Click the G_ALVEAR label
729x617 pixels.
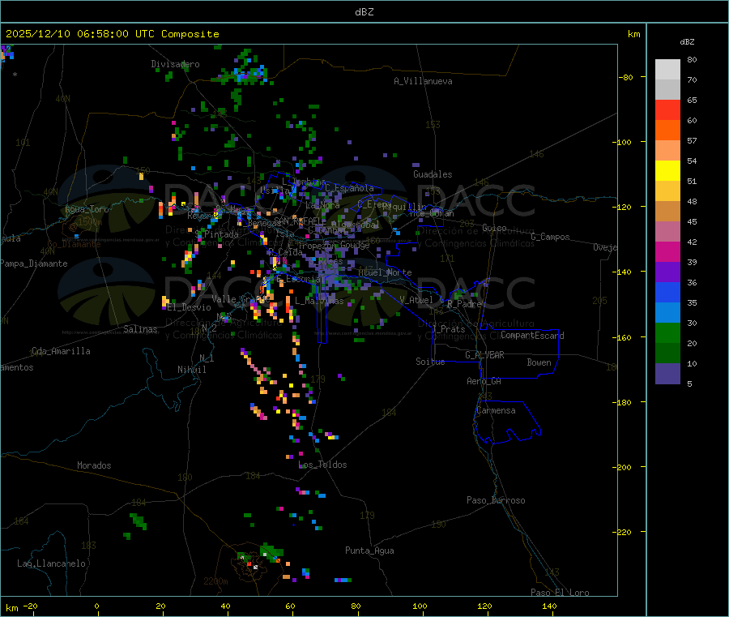pyautogui.click(x=484, y=355)
